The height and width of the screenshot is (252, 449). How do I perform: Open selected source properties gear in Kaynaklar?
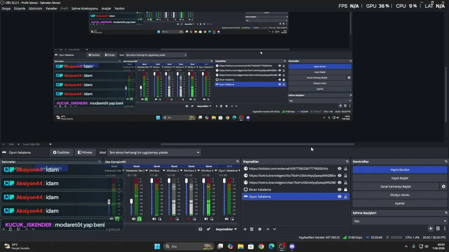(260, 229)
